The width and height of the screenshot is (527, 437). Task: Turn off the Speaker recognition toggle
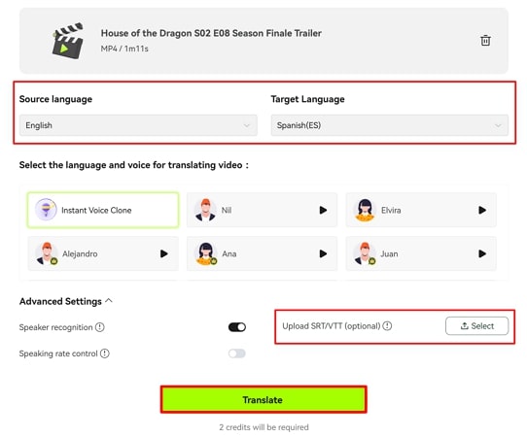pyautogui.click(x=237, y=327)
